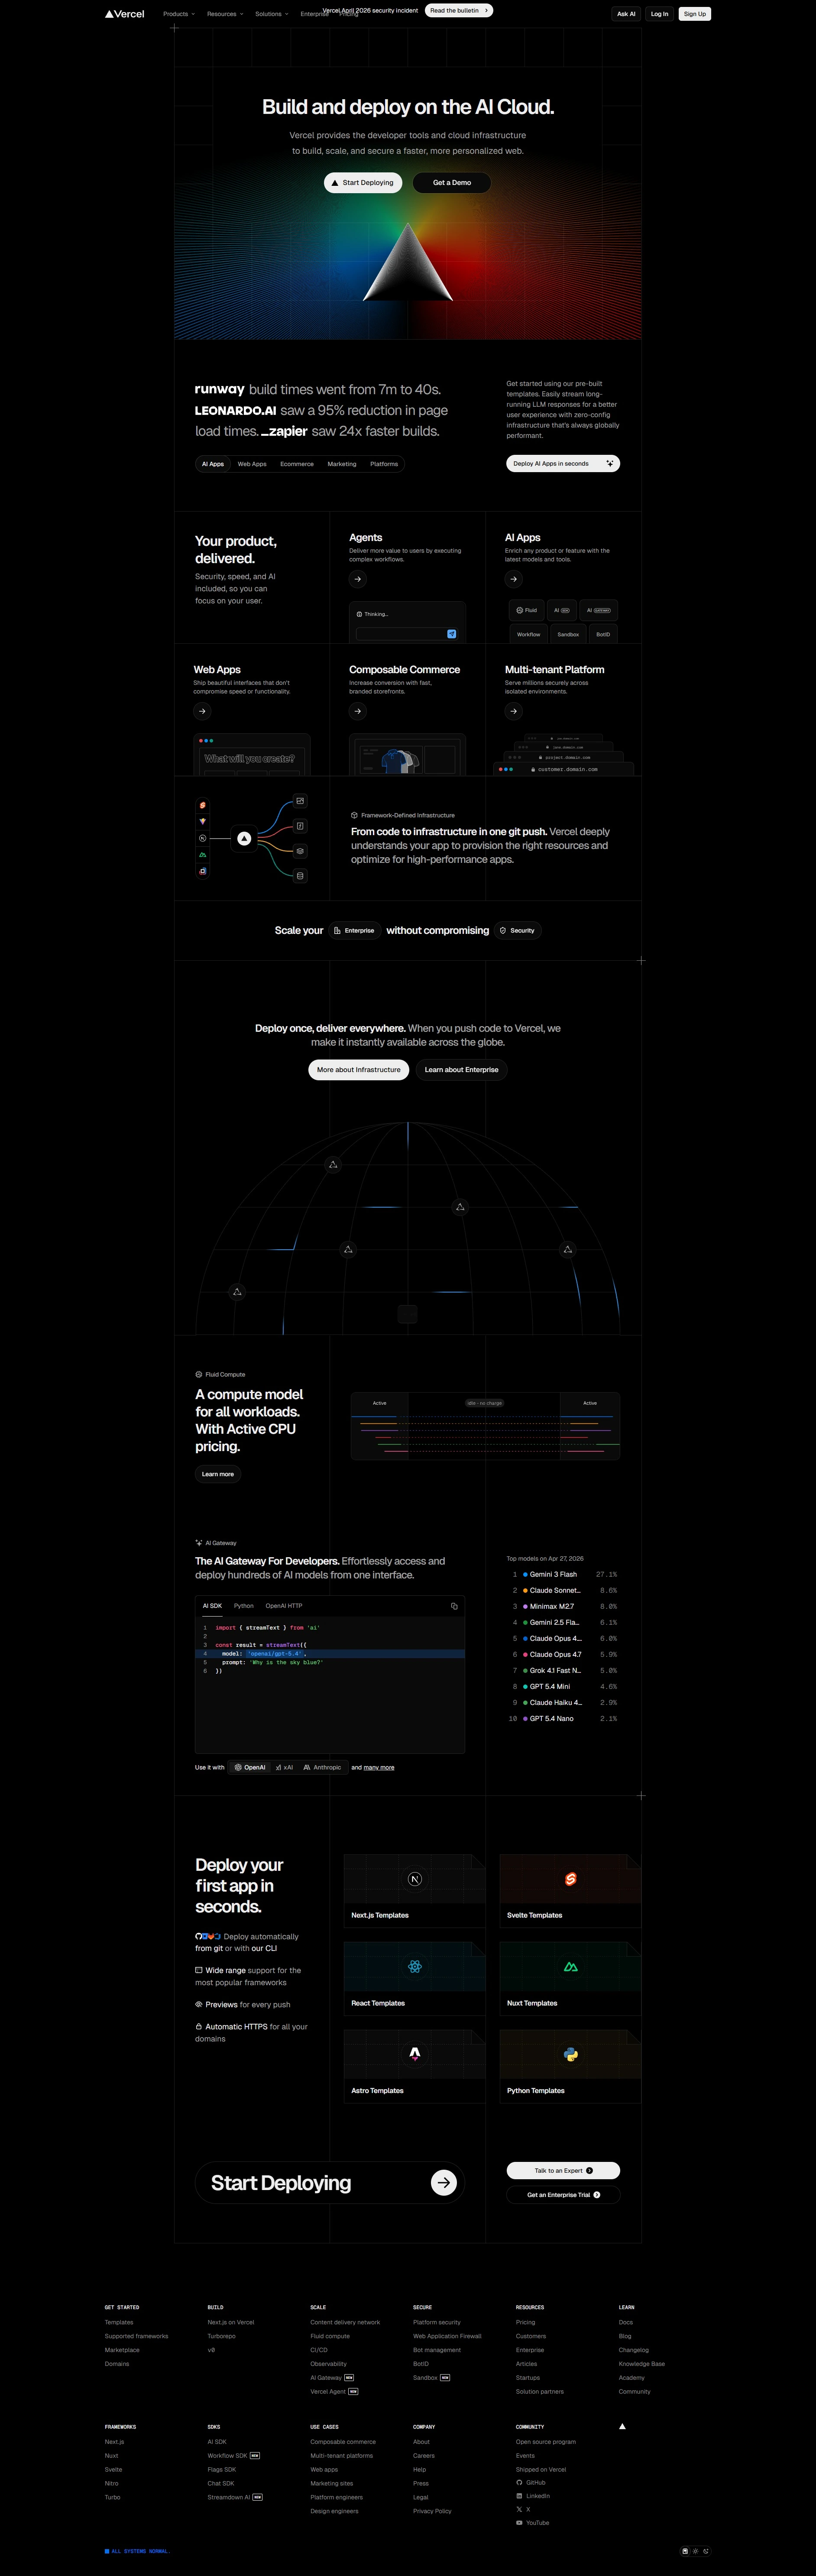Select the Platforms tab
The height and width of the screenshot is (2576, 816).
click(x=384, y=464)
